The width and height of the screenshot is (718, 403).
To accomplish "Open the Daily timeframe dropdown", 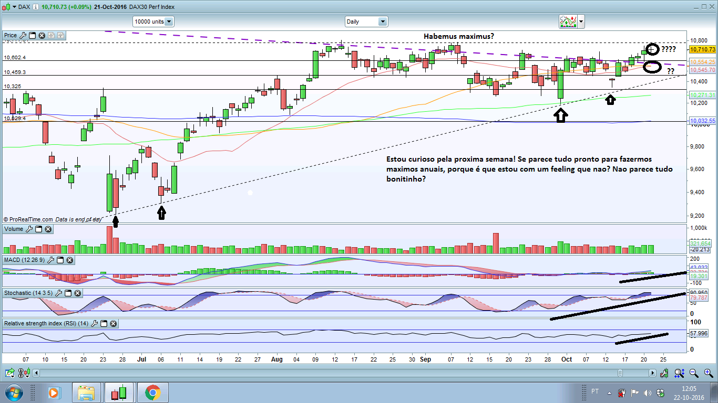I will 366,22.
